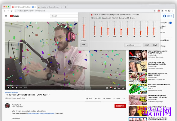
Task: Mute the video player volume
Action: pyautogui.click(x=17, y=87)
